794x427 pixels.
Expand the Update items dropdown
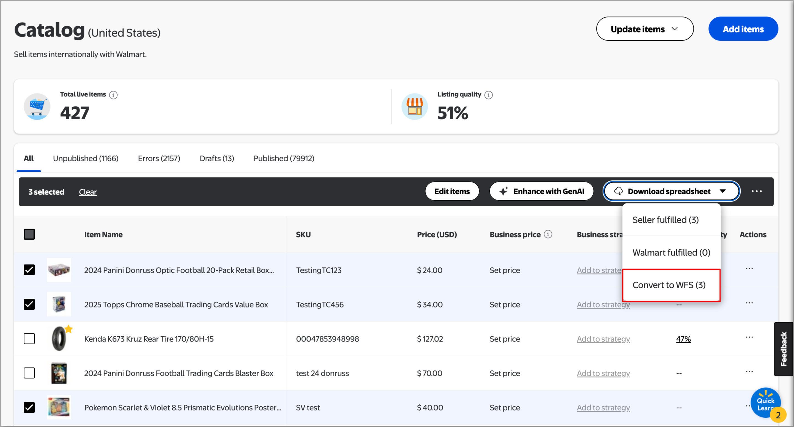(645, 29)
